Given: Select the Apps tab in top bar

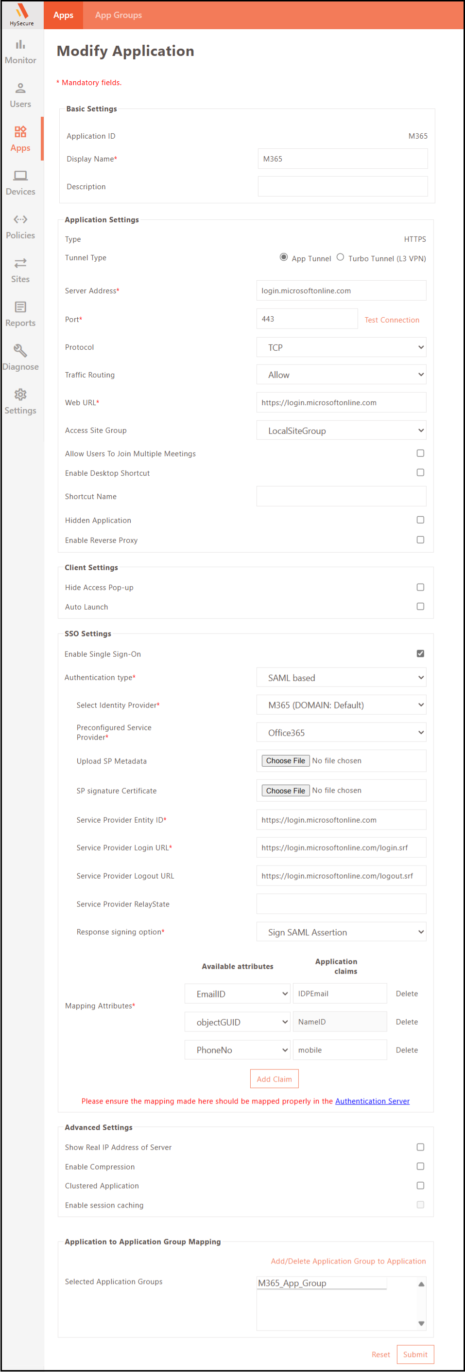Looking at the screenshot, I should click(63, 15).
